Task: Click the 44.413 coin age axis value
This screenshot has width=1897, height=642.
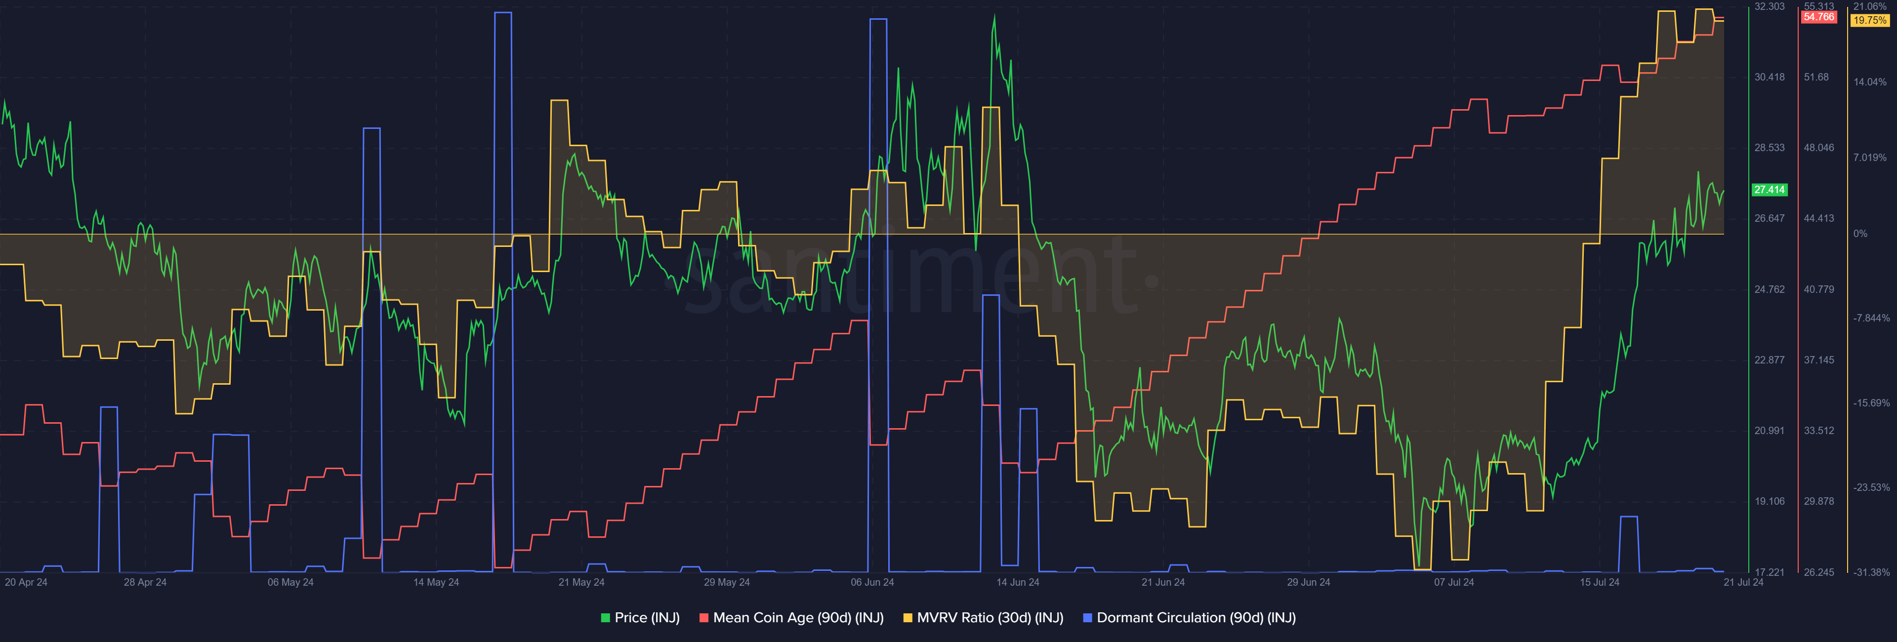Action: 1819,219
